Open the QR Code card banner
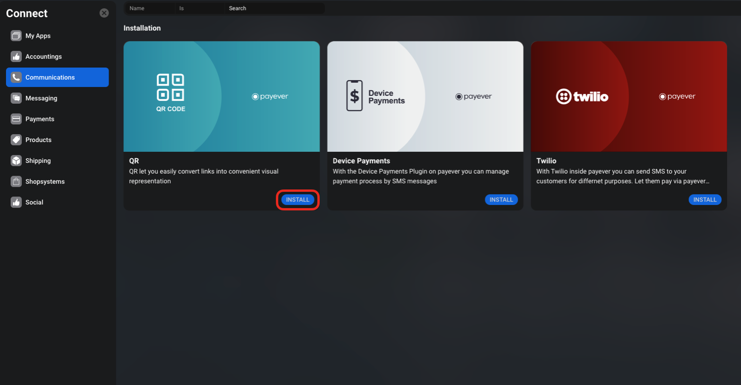This screenshot has height=385, width=741. tap(222, 96)
